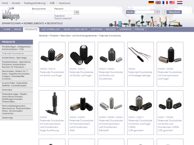194x145 pixels.
Task: Open the Warenkorb shopping cart
Action: point(172,12)
